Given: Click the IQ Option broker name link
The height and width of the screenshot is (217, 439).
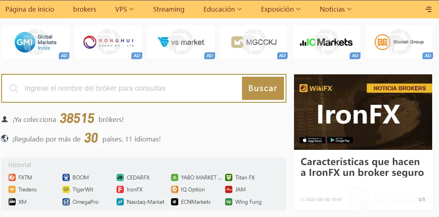Looking at the screenshot, I should [x=193, y=190].
